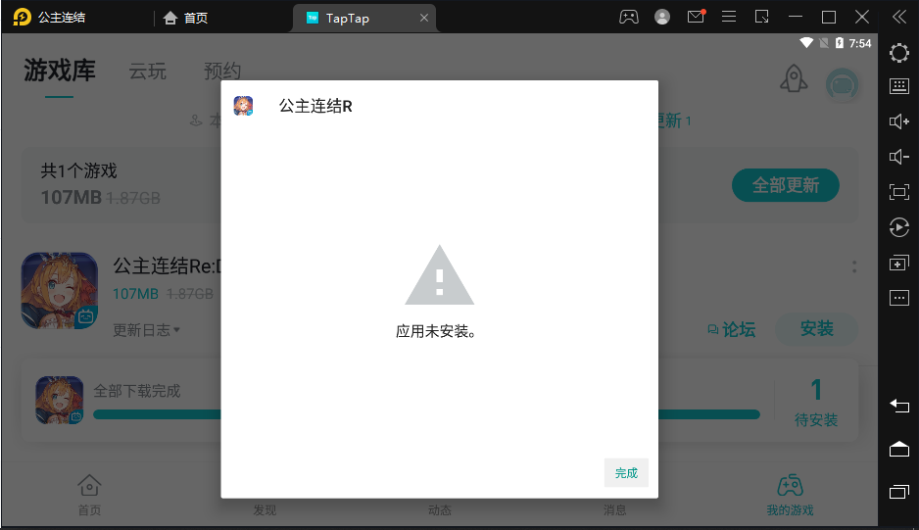Image resolution: width=919 pixels, height=530 pixels.
Task: Select the 云玩 tab
Action: pos(148,72)
